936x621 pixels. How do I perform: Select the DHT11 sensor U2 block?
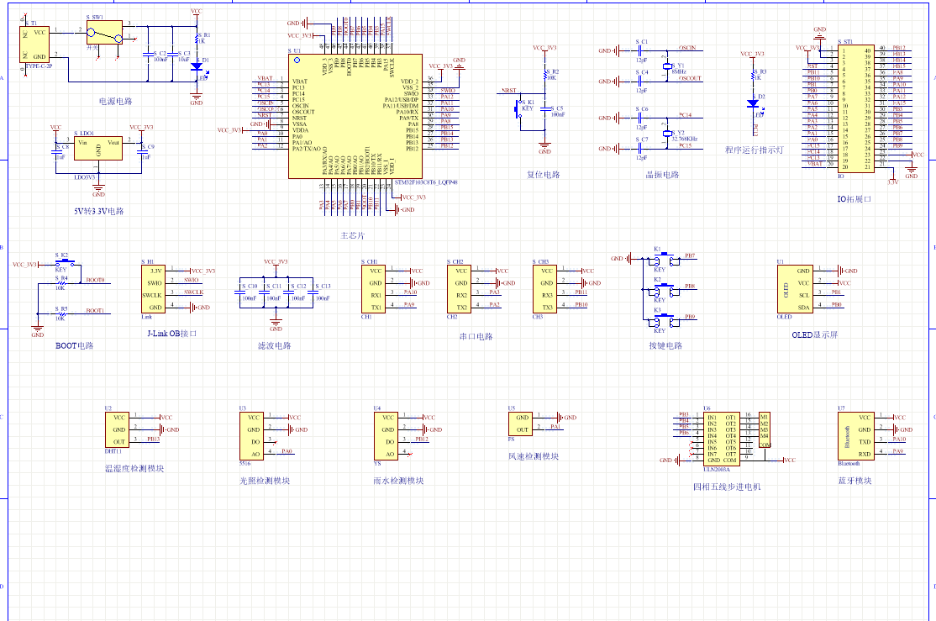(x=119, y=429)
